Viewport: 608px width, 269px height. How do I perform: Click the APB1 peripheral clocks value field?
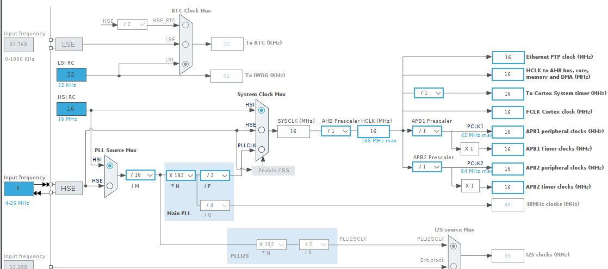(x=507, y=132)
